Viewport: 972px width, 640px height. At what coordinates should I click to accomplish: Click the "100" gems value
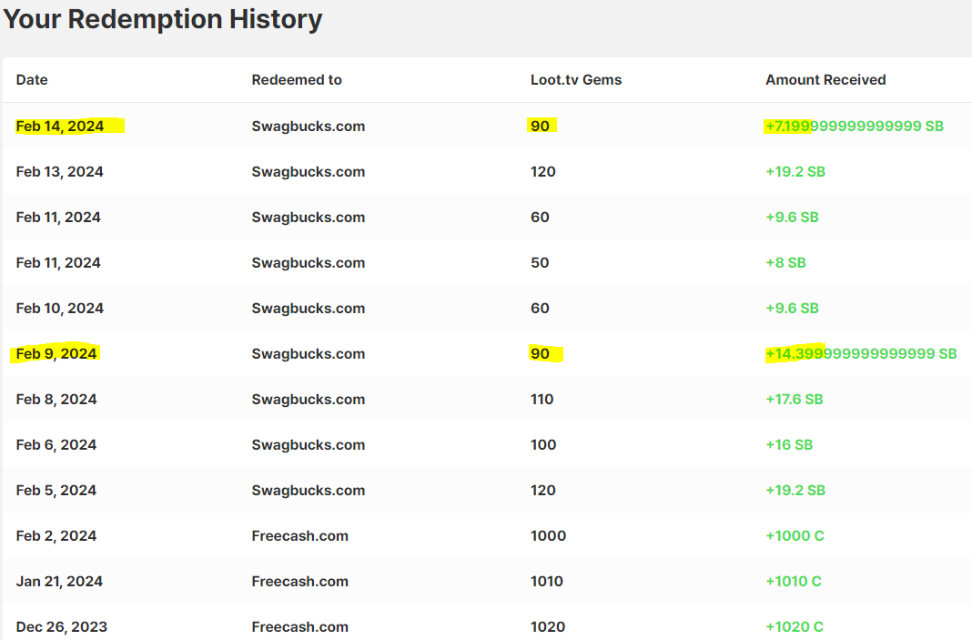pos(543,445)
